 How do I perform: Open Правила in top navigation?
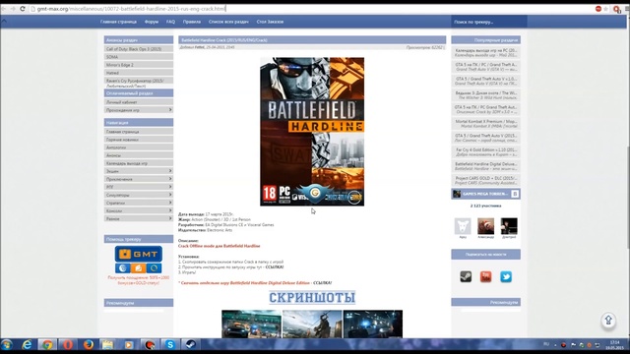click(x=192, y=22)
